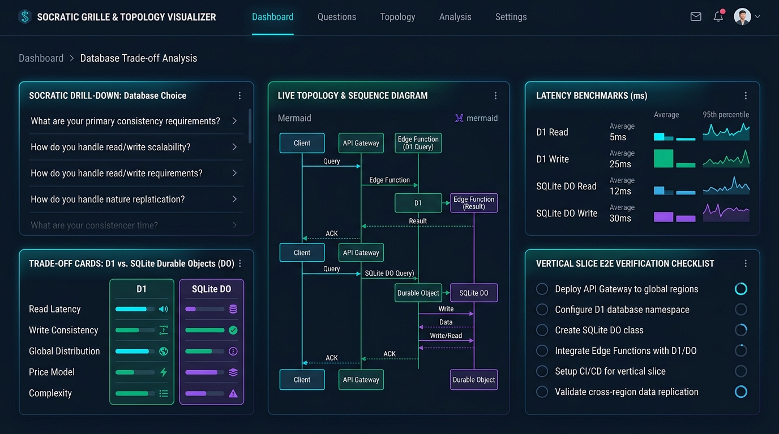Screen dimensions: 779x434
Task: Click the 12ms SQLite DO Read value
Action: [620, 191]
